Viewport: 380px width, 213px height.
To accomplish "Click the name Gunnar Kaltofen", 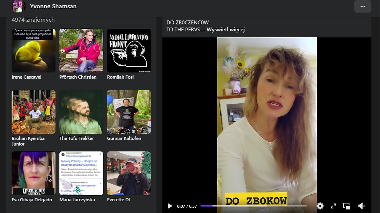I will click(124, 138).
